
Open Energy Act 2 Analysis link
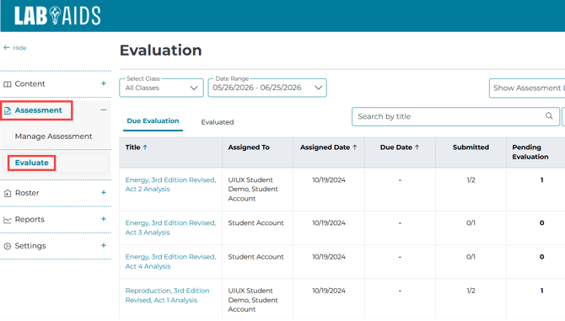pyautogui.click(x=171, y=185)
